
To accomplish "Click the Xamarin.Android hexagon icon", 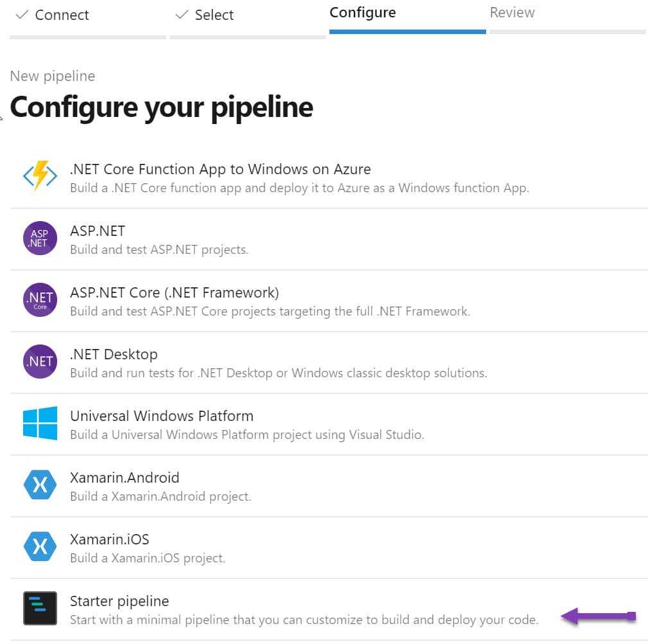I will coord(40,485).
